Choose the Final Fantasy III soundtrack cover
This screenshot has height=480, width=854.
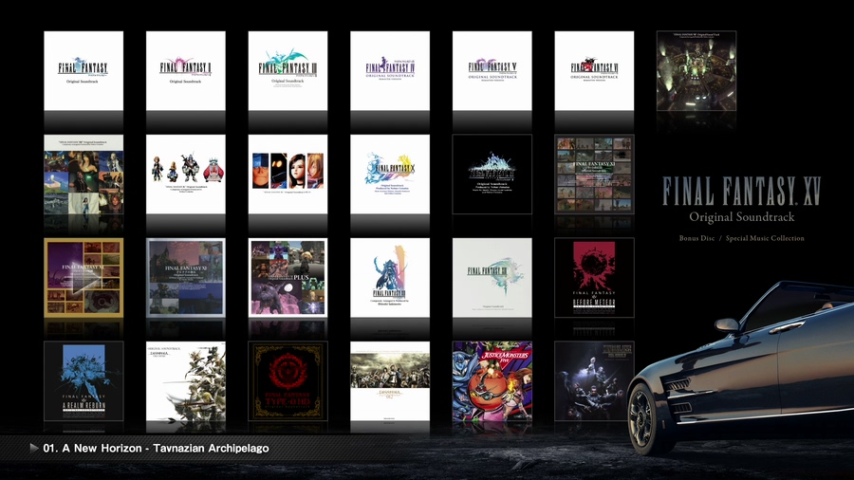288,71
